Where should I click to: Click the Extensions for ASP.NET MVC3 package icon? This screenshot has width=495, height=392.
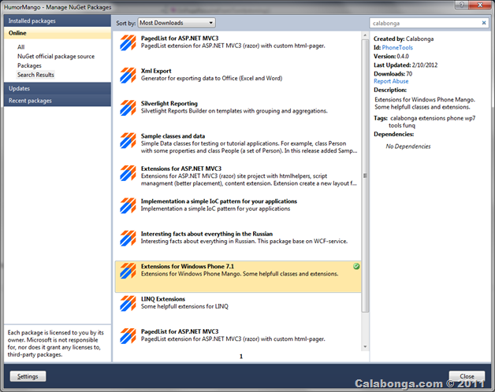(x=128, y=173)
